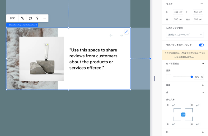Click the Slideshow Repeater breadcrumb label
Image resolution: width=208 pixels, height=136 pixels.
coord(22,25)
